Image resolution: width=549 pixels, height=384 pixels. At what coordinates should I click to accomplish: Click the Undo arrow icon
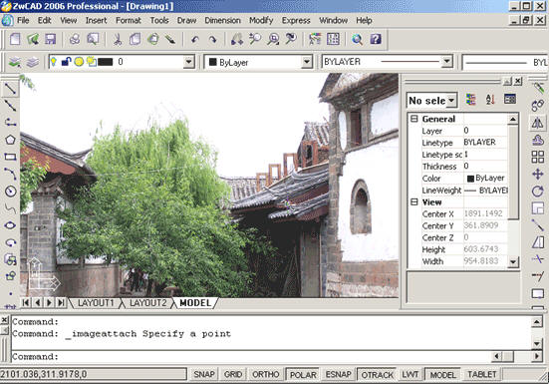(x=195, y=40)
